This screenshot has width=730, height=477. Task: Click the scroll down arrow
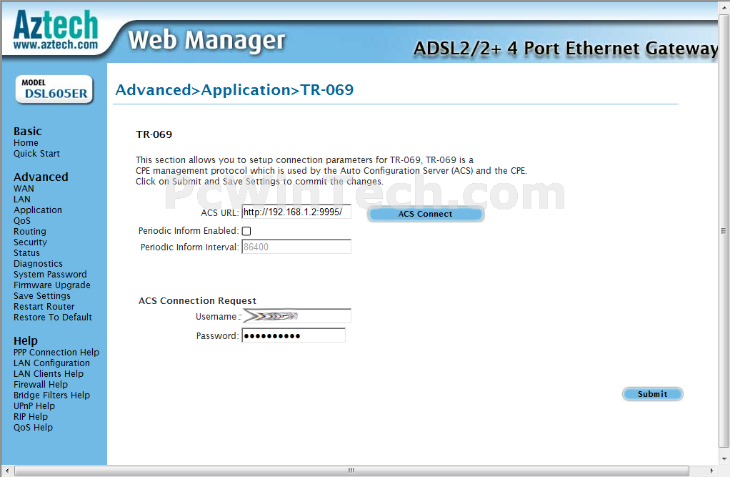[724, 459]
